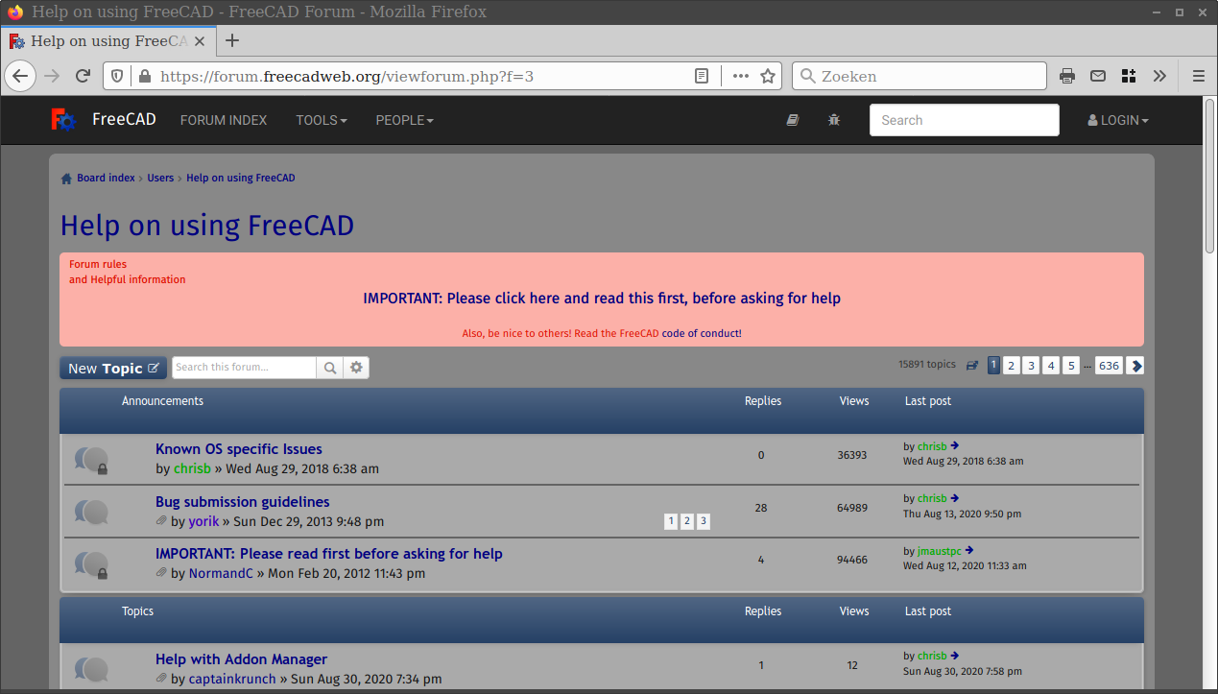
Task: Open the bug tracker icon in the navbar
Action: coord(834,120)
